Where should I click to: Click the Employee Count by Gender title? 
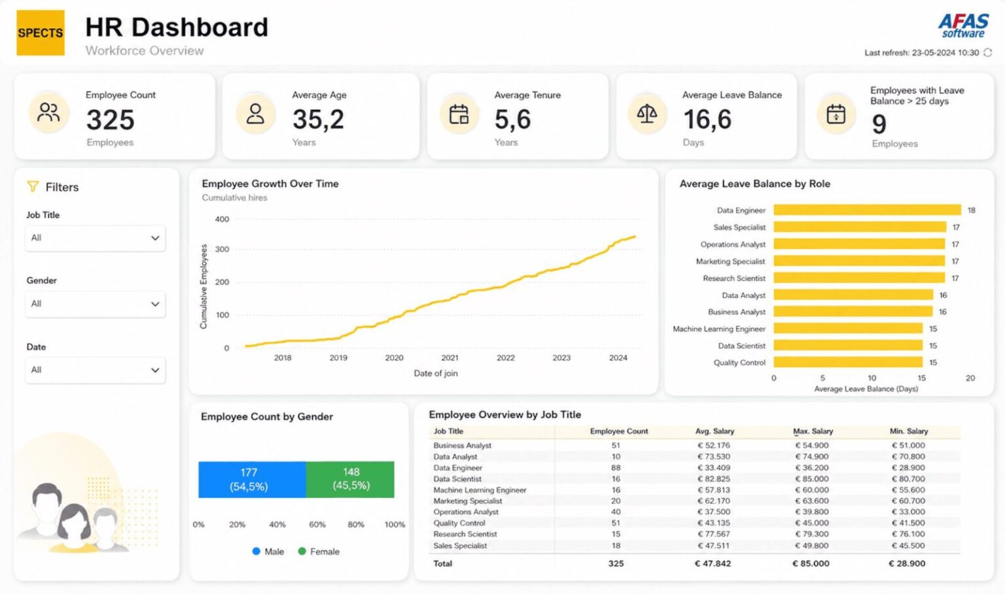[x=267, y=416]
